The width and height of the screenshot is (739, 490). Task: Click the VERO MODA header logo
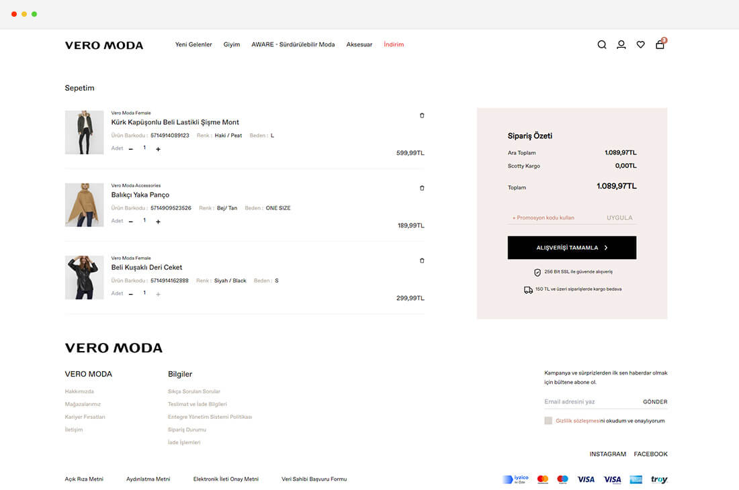(x=104, y=45)
